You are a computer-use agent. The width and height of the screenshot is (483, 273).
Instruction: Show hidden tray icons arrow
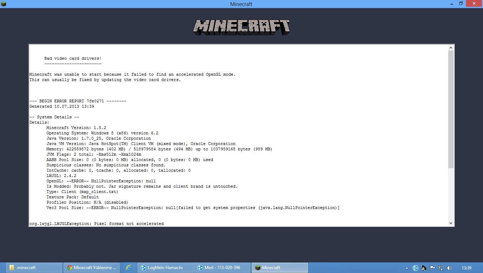coord(407,268)
